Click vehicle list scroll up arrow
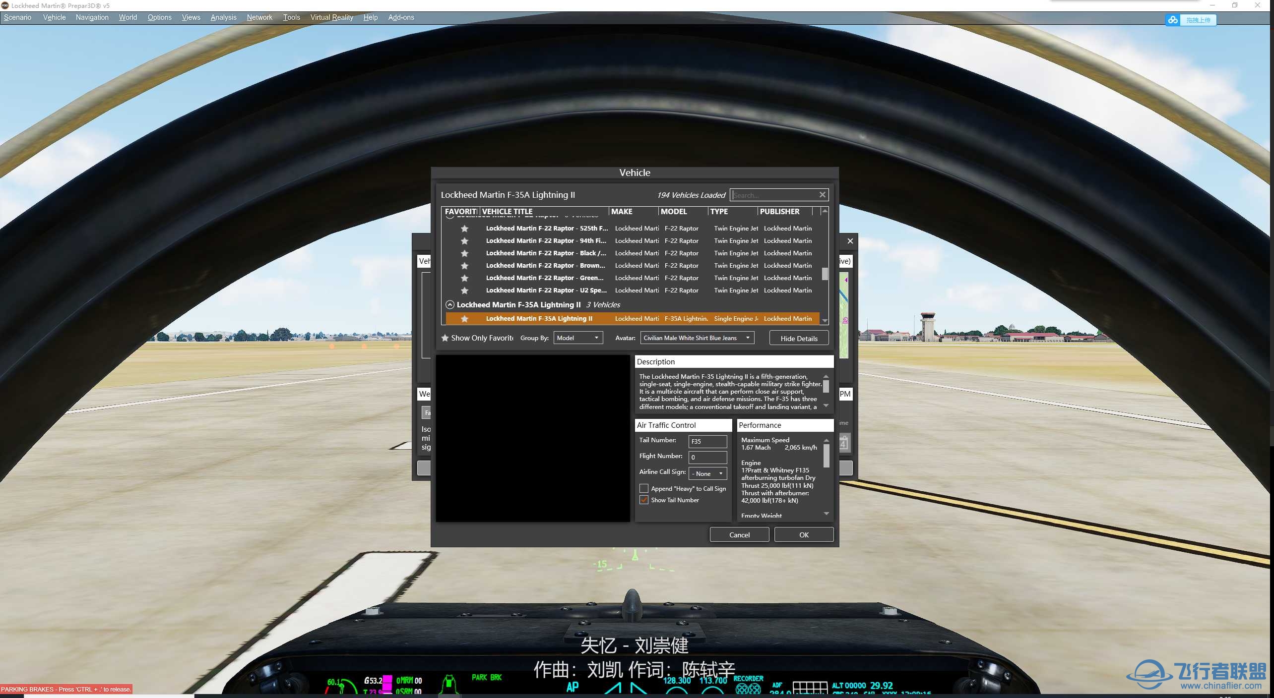The width and height of the screenshot is (1274, 698). [825, 211]
